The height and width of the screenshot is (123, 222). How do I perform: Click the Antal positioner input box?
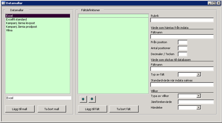tap(183, 48)
